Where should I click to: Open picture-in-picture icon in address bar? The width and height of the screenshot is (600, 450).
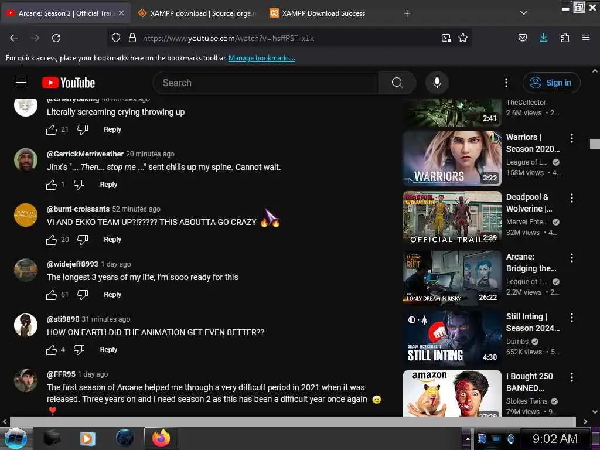point(446,38)
